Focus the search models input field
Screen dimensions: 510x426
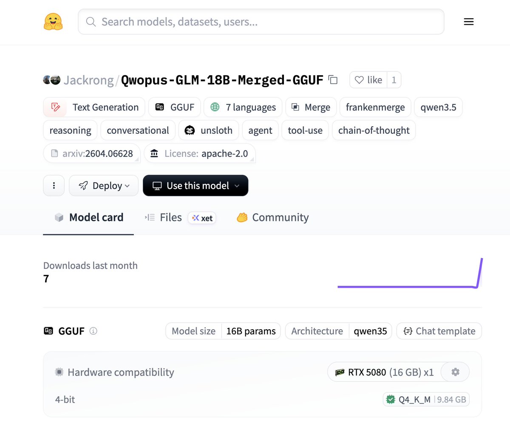coord(261,22)
